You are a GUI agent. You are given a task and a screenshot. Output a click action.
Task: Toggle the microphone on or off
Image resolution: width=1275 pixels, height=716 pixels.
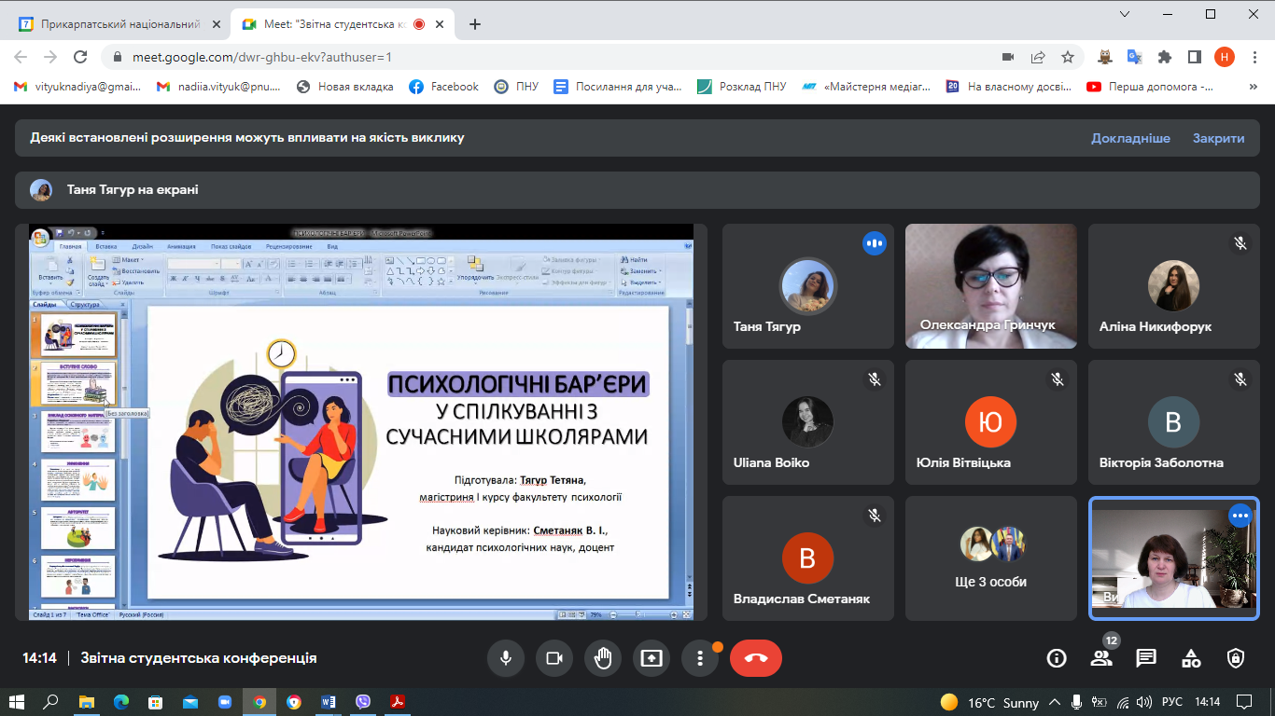tap(506, 658)
